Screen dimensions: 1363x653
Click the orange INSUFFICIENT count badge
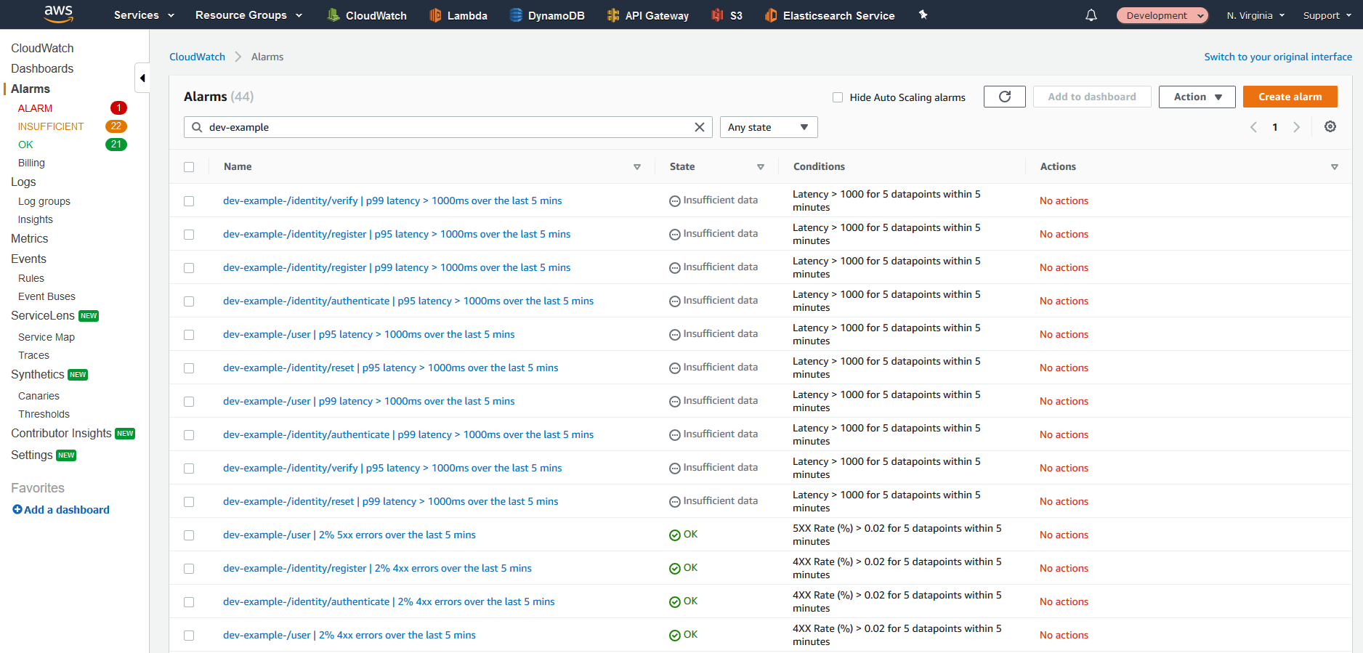(x=116, y=126)
